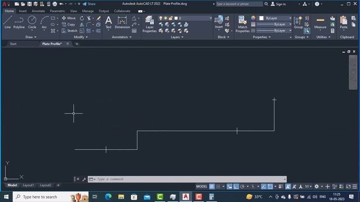Click the Trim scissors tool

[89, 18]
